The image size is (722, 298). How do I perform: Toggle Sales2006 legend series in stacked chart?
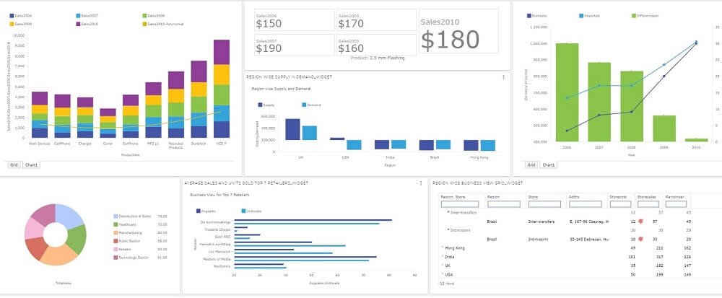point(21,16)
